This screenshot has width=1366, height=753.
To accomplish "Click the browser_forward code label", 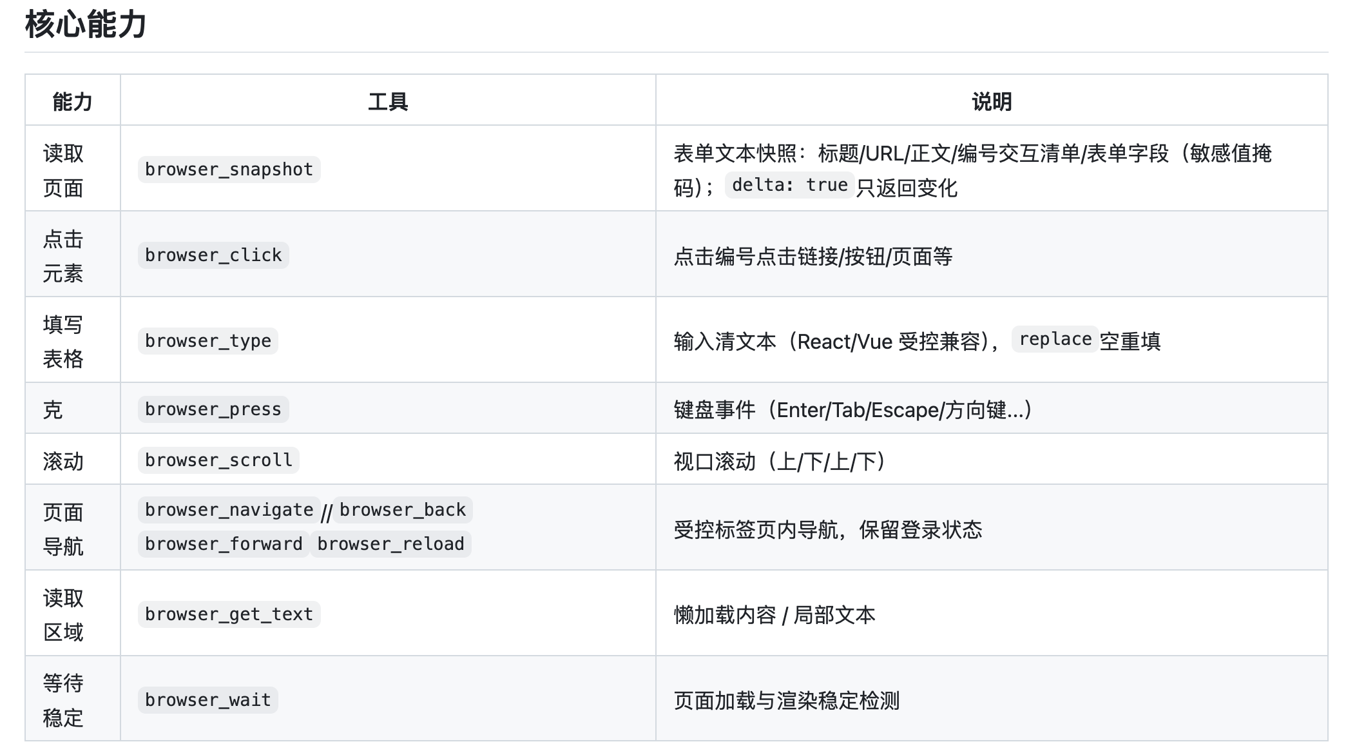I will 224,544.
